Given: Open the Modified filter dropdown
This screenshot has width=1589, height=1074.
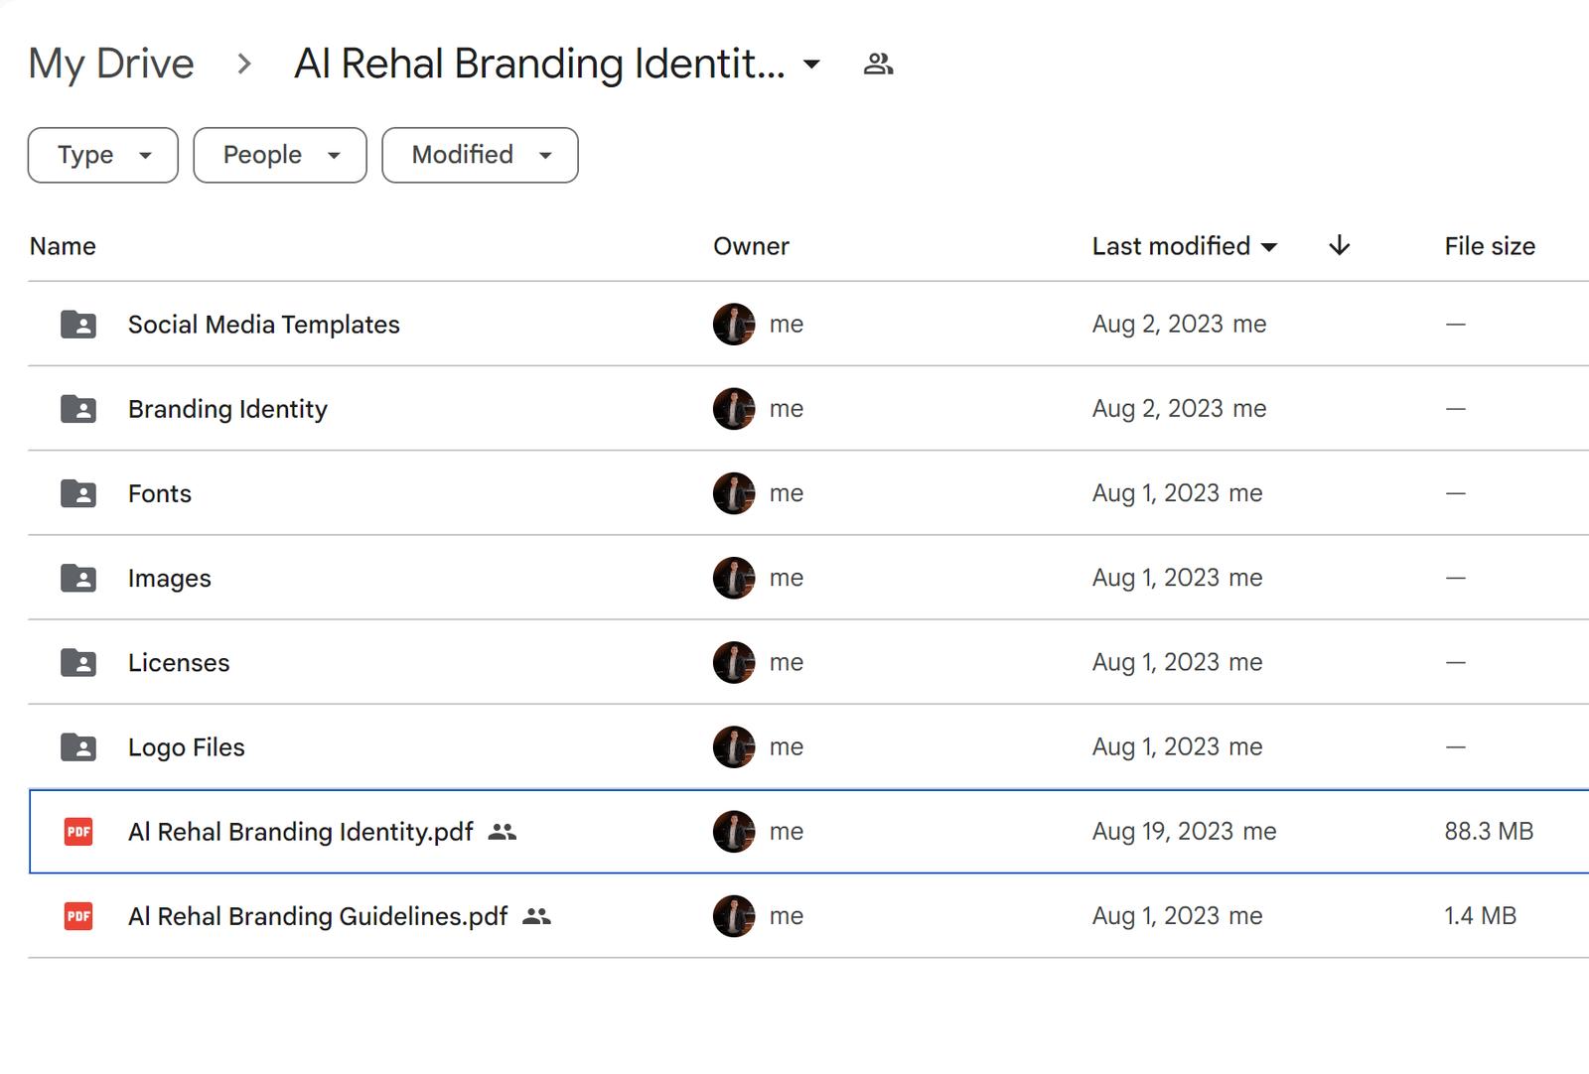Looking at the screenshot, I should point(480,155).
